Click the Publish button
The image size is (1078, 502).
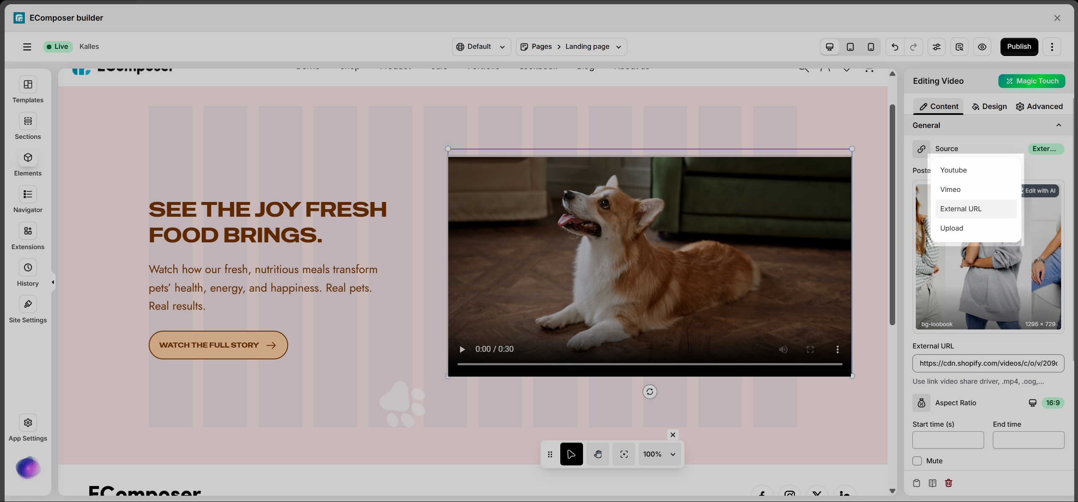click(x=1019, y=47)
